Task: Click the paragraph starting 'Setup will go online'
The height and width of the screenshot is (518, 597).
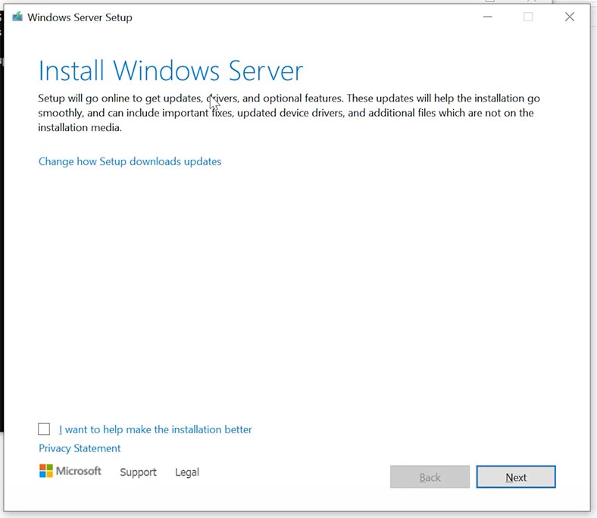Action: tap(289, 113)
